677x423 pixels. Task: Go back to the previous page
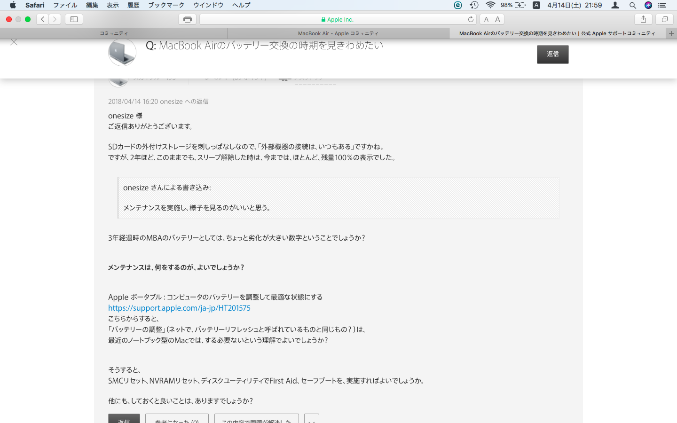tap(42, 19)
